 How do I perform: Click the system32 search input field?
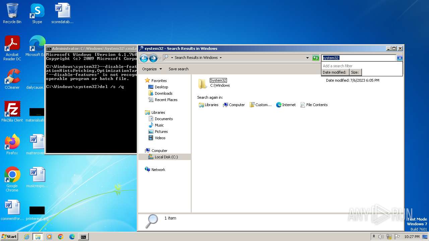pos(359,58)
